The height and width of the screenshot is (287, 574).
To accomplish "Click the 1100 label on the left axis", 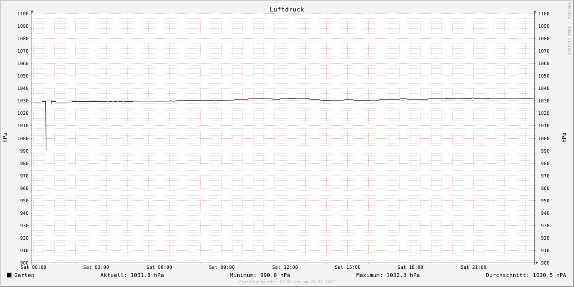I will coord(23,14).
